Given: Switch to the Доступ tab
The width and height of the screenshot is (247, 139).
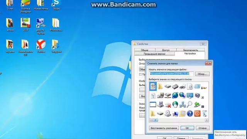Looking at the screenshot, I should pyautogui.click(x=166, y=50).
